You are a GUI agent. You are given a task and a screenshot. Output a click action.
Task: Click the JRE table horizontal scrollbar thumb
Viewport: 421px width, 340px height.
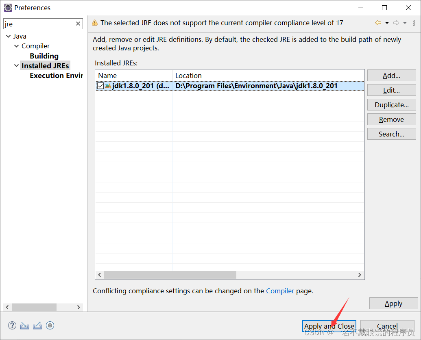point(170,275)
